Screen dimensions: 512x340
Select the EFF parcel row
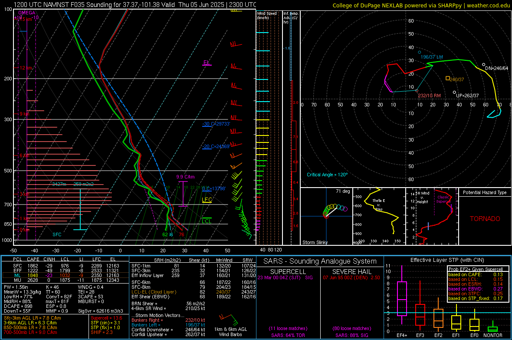coord(66,271)
